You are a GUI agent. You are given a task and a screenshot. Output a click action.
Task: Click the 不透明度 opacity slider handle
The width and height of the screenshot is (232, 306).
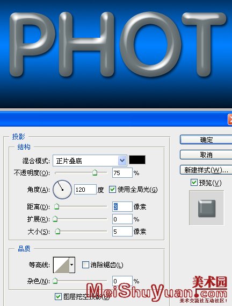[x=95, y=172]
